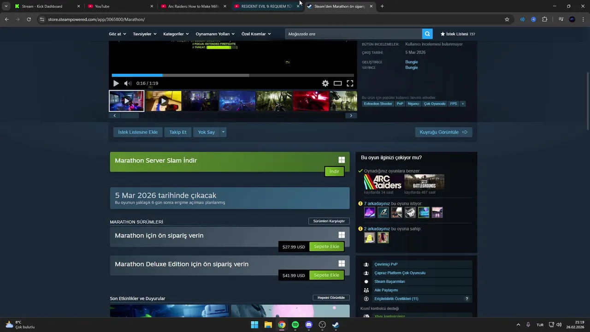Bookmark this page with star icon
This screenshot has height=332, width=590.
click(x=507, y=19)
